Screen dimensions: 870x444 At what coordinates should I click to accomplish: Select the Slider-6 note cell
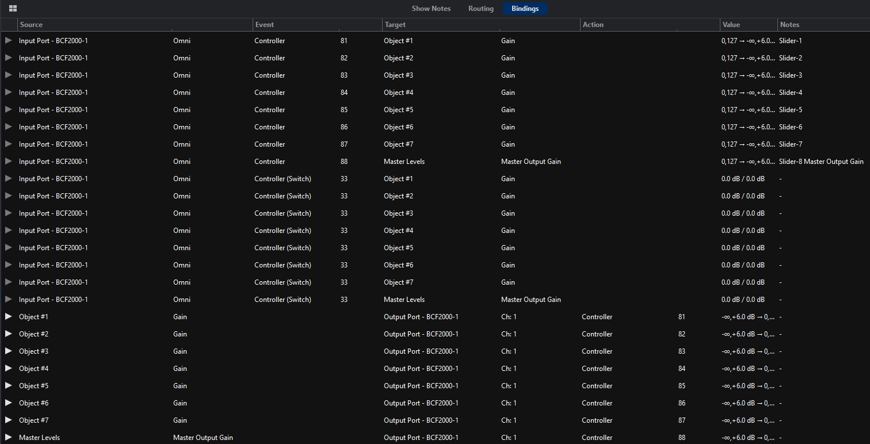pos(791,127)
